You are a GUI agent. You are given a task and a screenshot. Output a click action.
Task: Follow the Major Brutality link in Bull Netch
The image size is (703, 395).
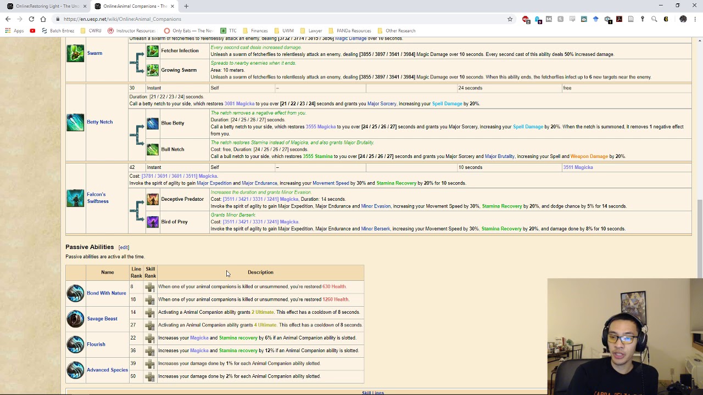point(500,156)
